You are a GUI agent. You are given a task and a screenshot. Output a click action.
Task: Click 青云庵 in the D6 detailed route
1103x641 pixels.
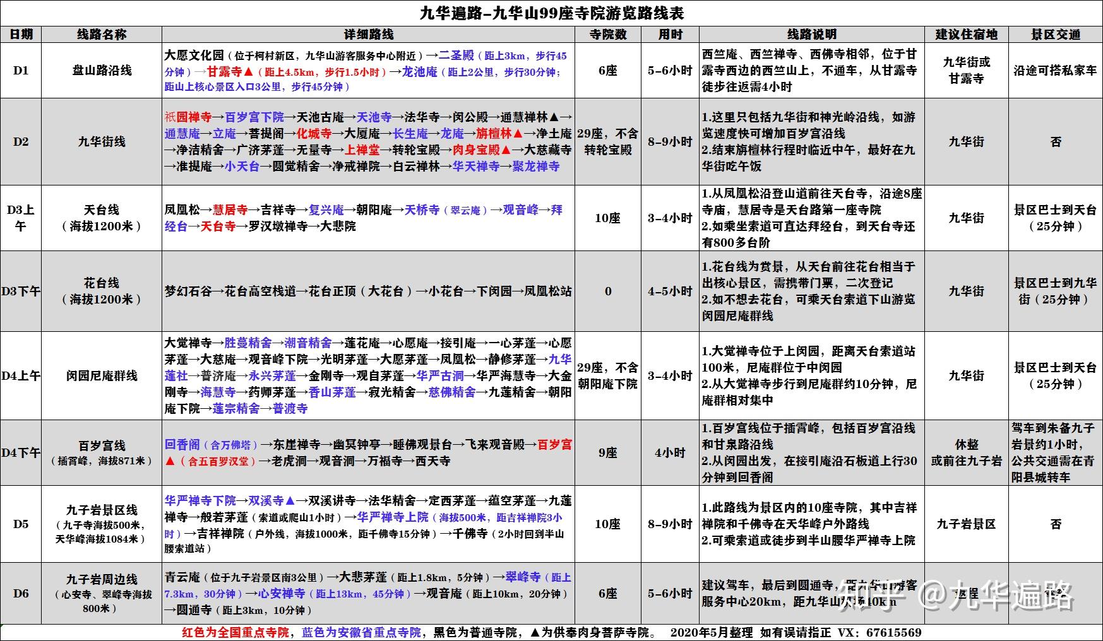pyautogui.click(x=182, y=577)
